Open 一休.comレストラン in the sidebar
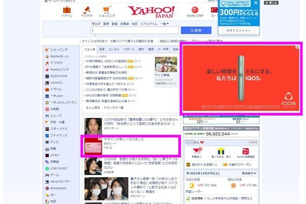The image size is (306, 204). [x=62, y=103]
